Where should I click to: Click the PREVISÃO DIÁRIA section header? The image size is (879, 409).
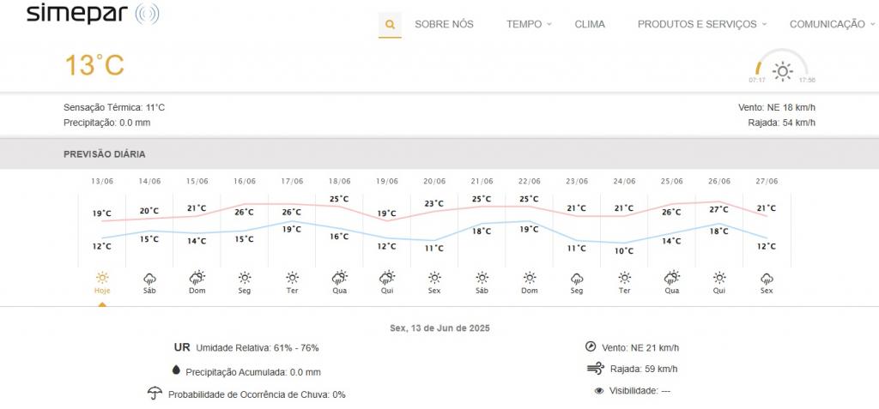pos(105,154)
